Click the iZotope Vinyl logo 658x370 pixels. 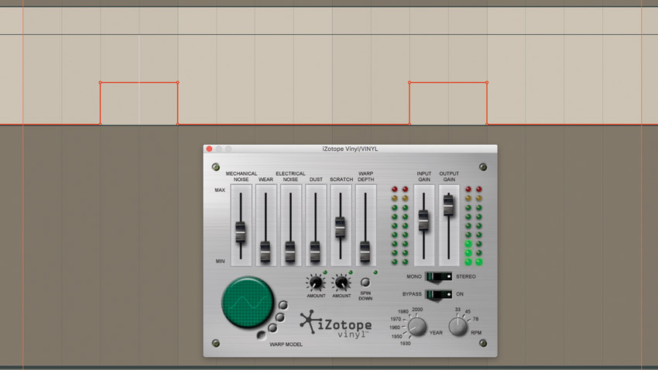[336, 324]
